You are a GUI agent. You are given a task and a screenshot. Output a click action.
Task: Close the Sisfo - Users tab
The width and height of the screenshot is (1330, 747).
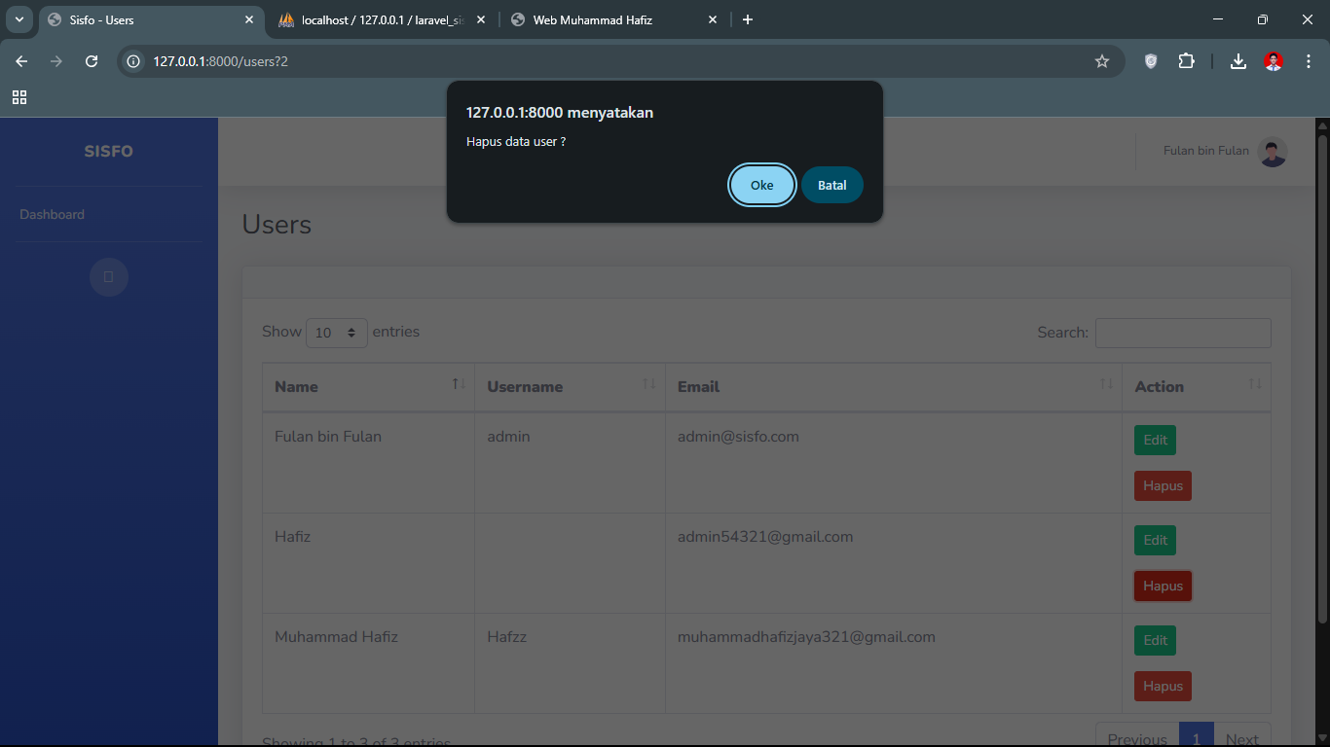click(x=249, y=19)
